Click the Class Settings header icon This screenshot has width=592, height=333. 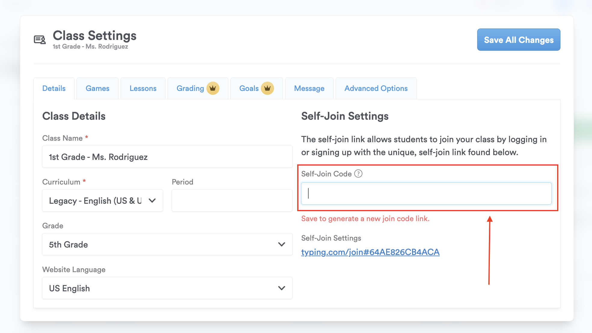(x=40, y=40)
